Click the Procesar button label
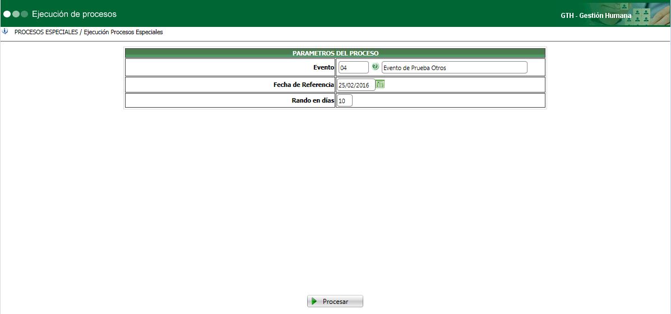671x314 pixels. point(335,302)
